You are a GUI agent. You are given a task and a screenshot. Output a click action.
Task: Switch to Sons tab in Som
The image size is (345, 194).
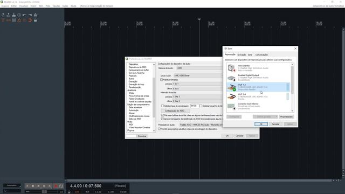click(x=250, y=55)
